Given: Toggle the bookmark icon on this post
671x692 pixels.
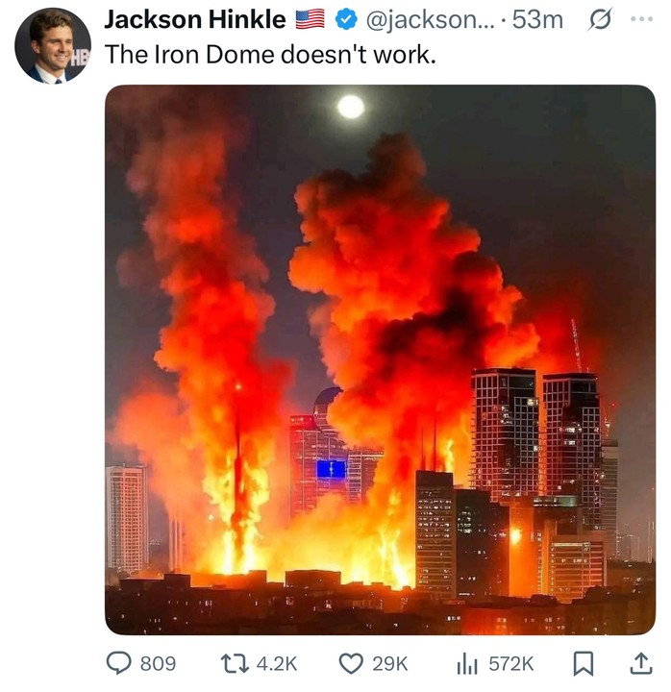Looking at the screenshot, I should pos(592,664).
